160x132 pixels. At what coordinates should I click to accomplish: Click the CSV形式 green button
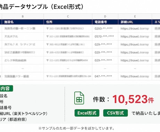click(x=115, y=113)
